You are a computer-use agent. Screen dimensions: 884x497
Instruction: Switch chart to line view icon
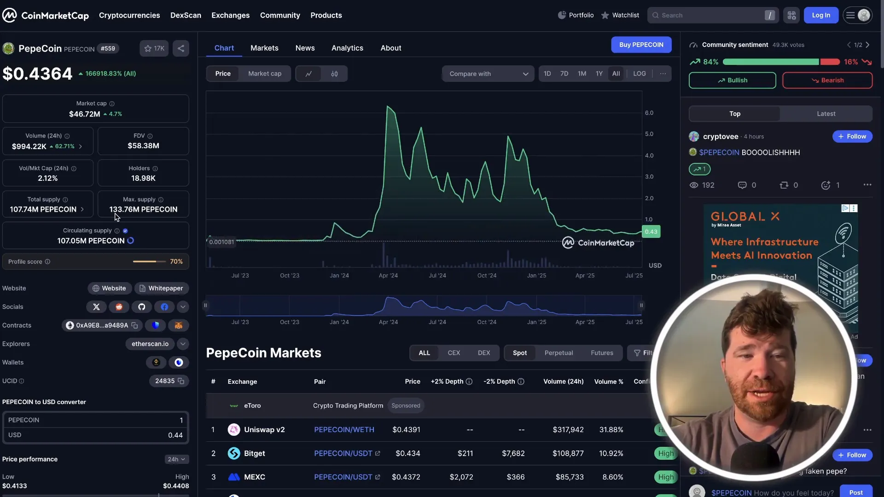click(308, 74)
